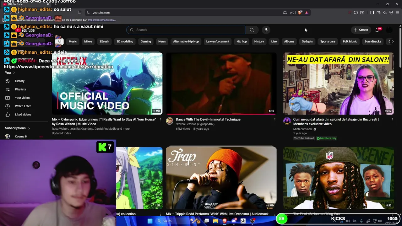Select the Alternative Hip Hop chip

coord(186,41)
